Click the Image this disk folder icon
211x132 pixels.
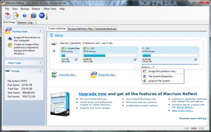click(x=94, y=75)
